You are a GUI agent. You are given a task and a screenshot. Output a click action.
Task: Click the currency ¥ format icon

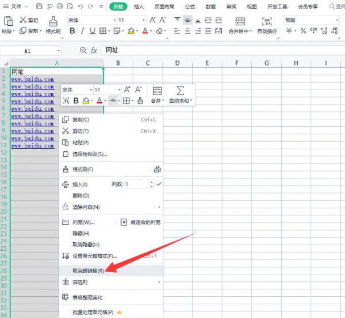click(x=289, y=31)
